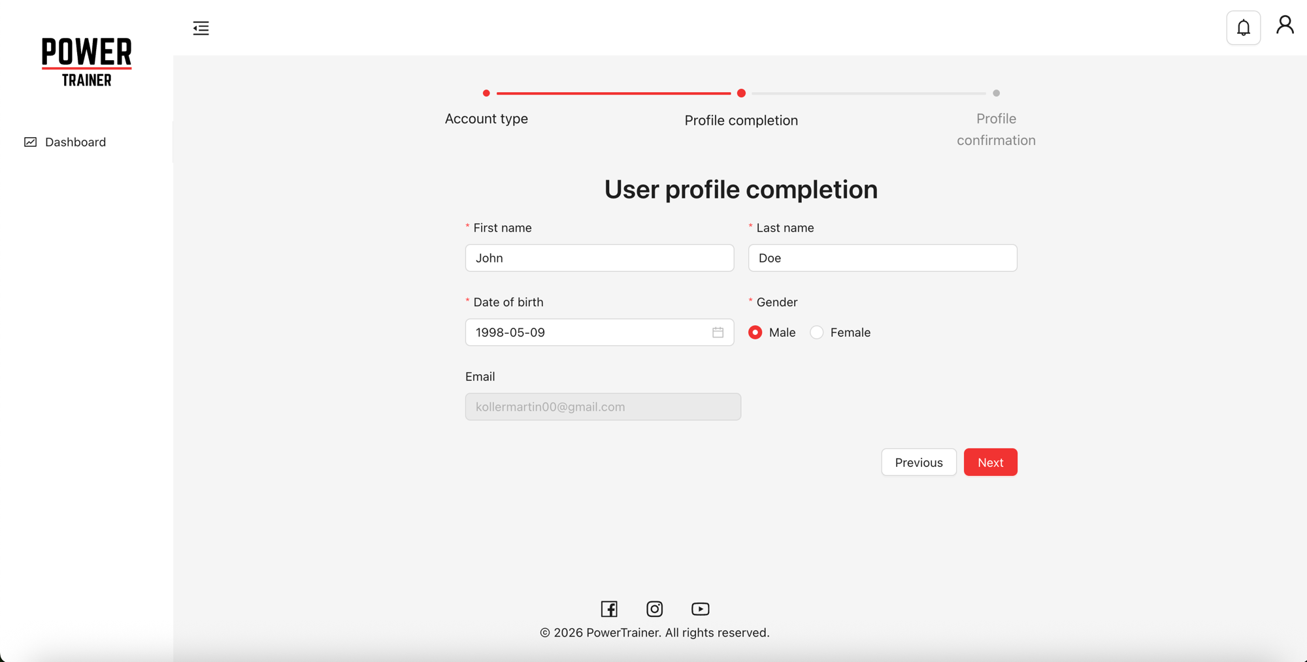Select the Female gender option
This screenshot has width=1307, height=662.
click(840, 332)
